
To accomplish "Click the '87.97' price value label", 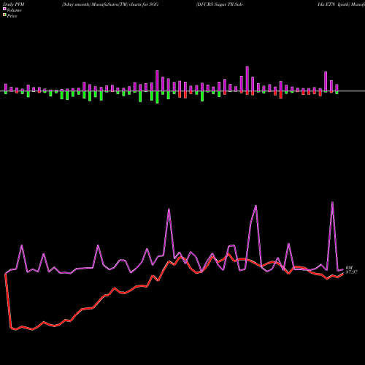I will tap(352, 272).
